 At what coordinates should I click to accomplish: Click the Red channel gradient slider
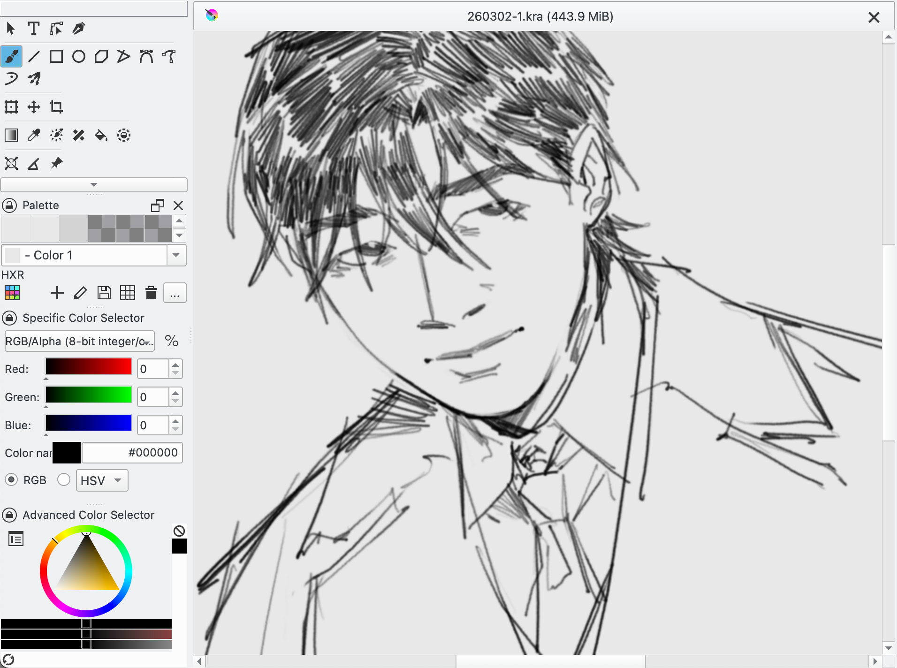(88, 367)
